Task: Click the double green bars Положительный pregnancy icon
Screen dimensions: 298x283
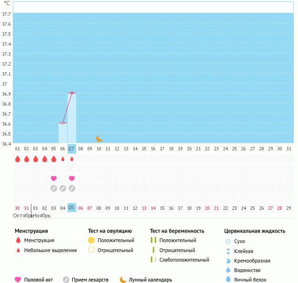Action: tap(153, 240)
